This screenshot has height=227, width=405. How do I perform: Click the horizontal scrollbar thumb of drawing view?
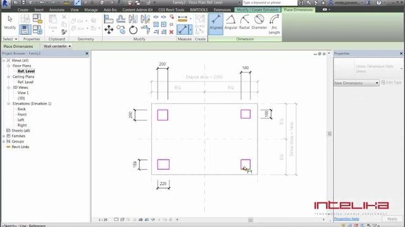tap(251, 219)
